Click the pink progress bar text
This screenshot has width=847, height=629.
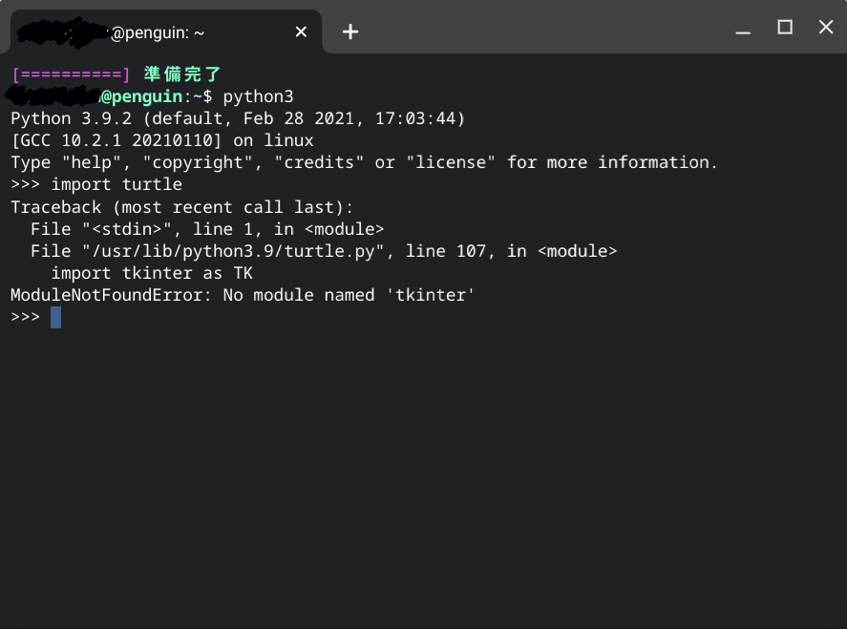[x=71, y=74]
